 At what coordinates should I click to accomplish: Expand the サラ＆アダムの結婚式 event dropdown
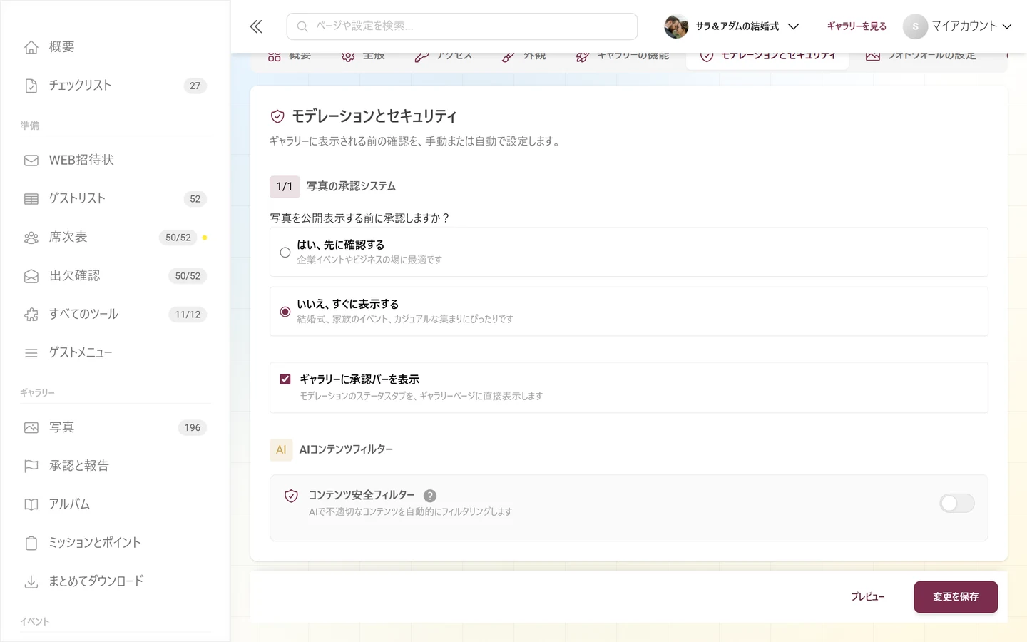(x=732, y=26)
